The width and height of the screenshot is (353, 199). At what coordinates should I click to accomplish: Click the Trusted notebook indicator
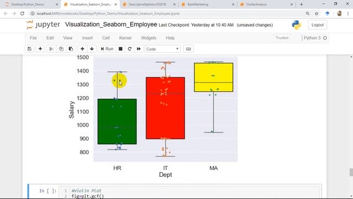click(282, 38)
